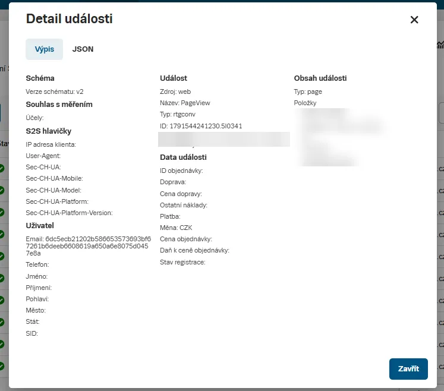The width and height of the screenshot is (444, 391).
Task: Click the 'Doprava:' label
Action: 173,182
